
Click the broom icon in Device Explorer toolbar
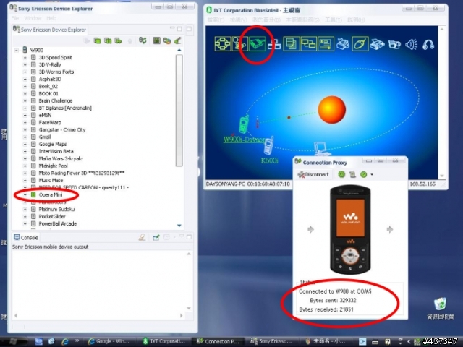(177, 40)
